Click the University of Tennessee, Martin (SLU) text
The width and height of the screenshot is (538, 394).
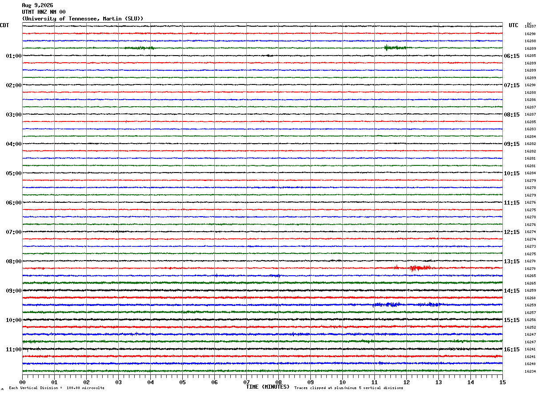pyautogui.click(x=83, y=19)
